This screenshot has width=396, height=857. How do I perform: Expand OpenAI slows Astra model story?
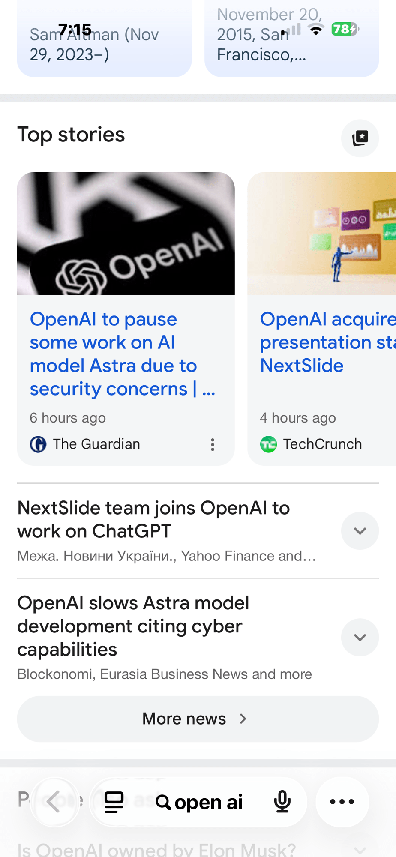(360, 637)
